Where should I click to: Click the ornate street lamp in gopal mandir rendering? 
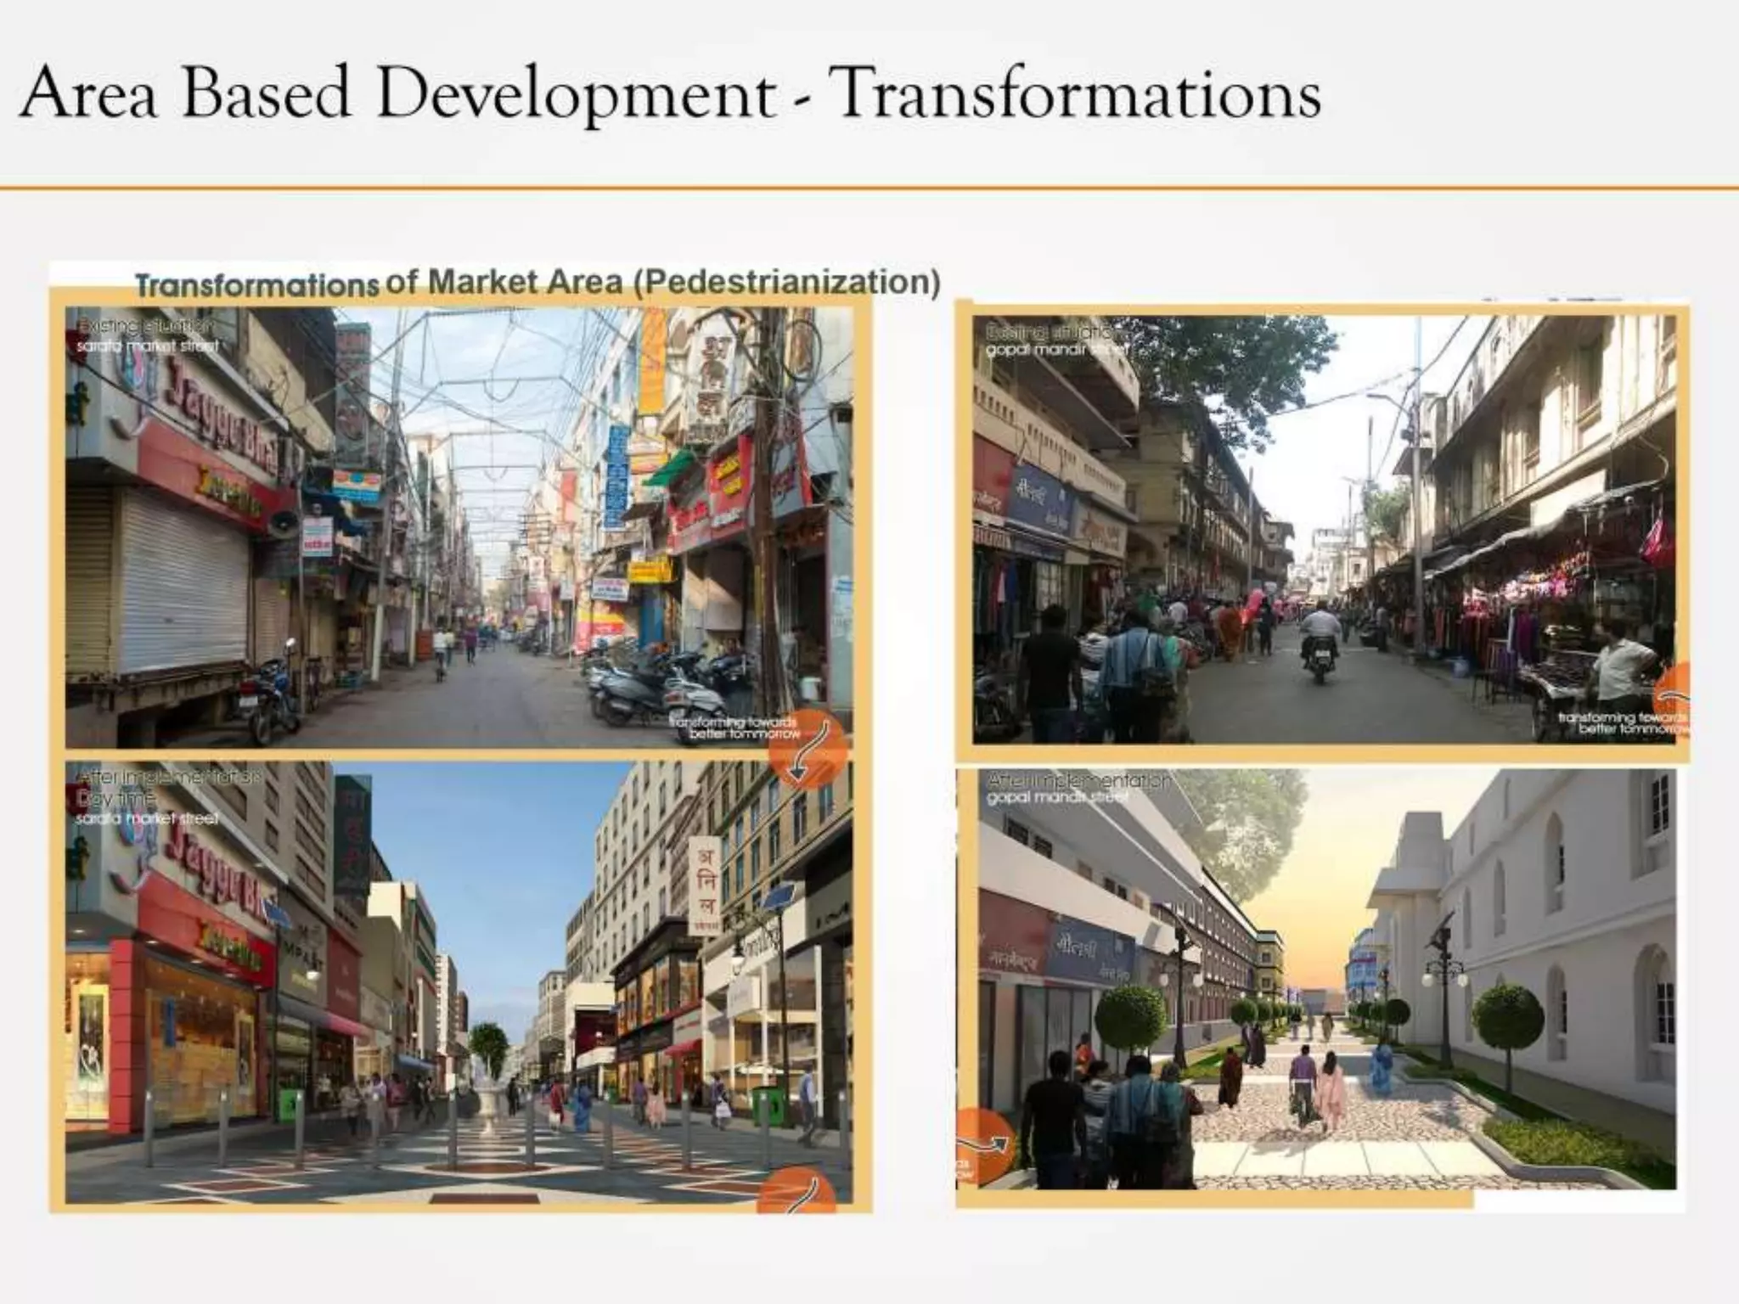(1444, 976)
